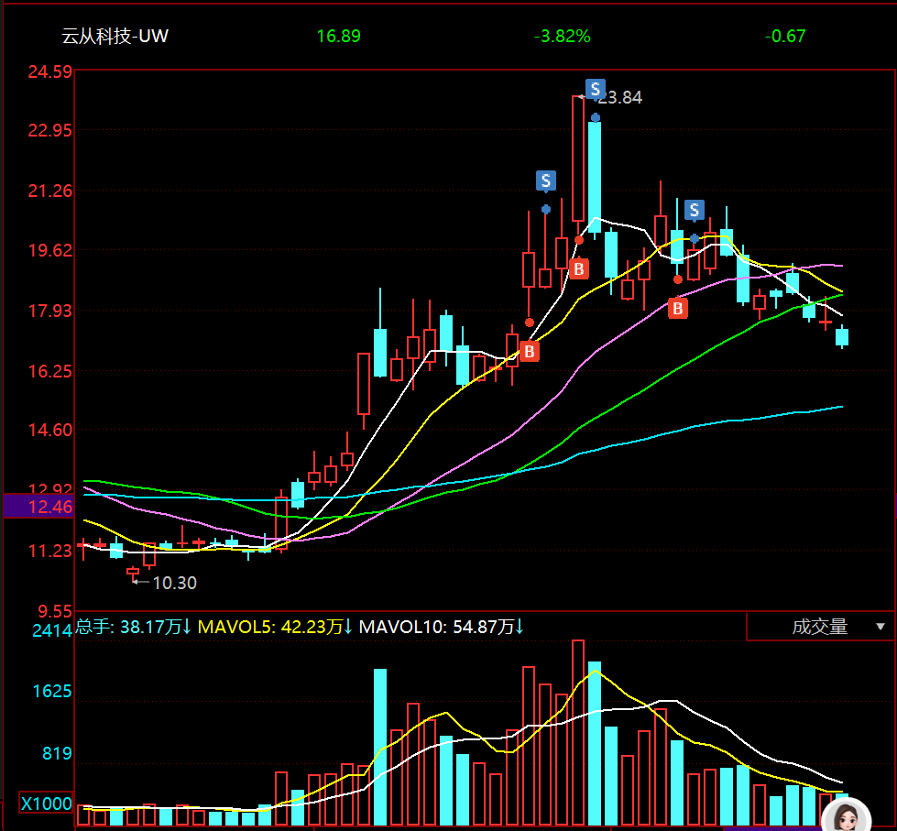
Task: Click the 总手: 38.17万 volume text
Action: tap(134, 627)
